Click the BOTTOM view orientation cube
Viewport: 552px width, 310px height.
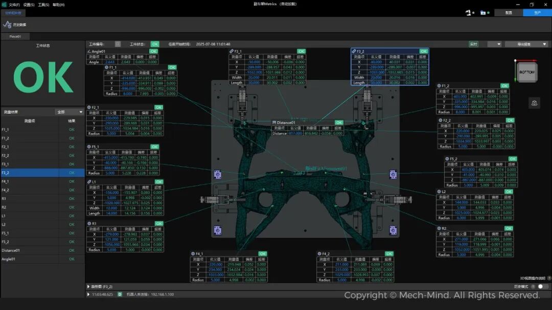[526, 72]
